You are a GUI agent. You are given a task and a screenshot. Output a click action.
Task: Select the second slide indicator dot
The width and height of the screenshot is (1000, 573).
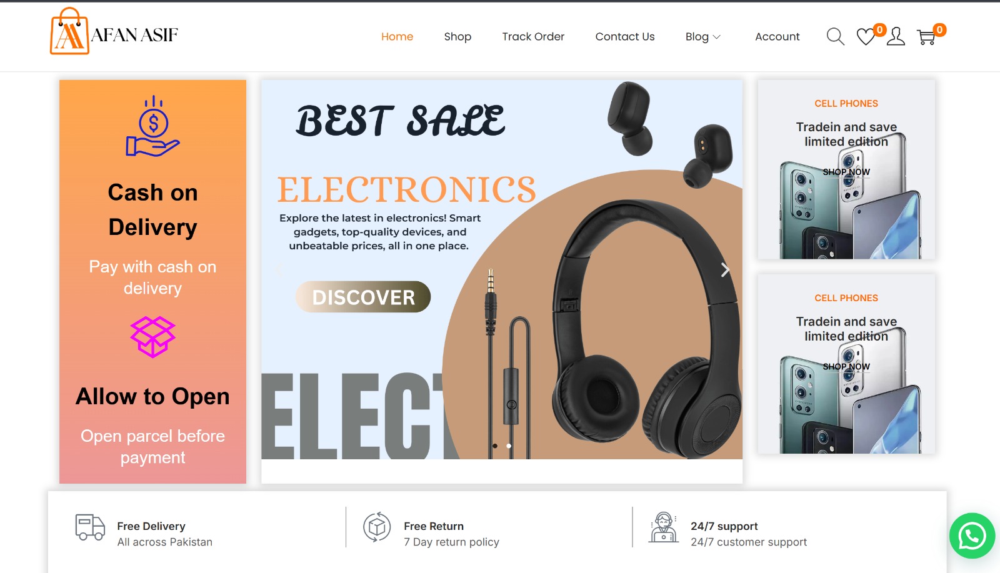pos(509,446)
